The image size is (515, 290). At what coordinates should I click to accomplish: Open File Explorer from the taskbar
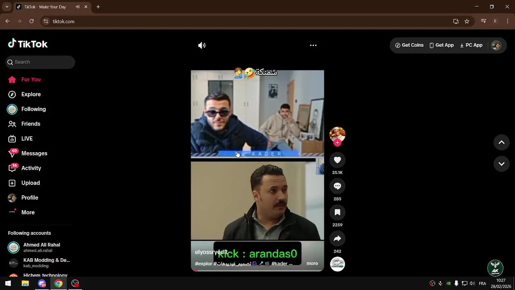tap(25, 284)
